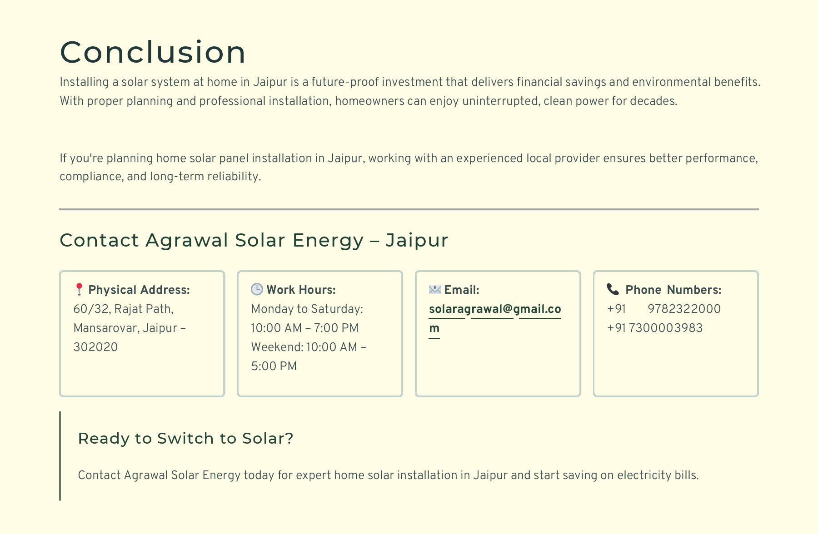Click the phone number 9782322000
818x534 pixels.
[684, 309]
